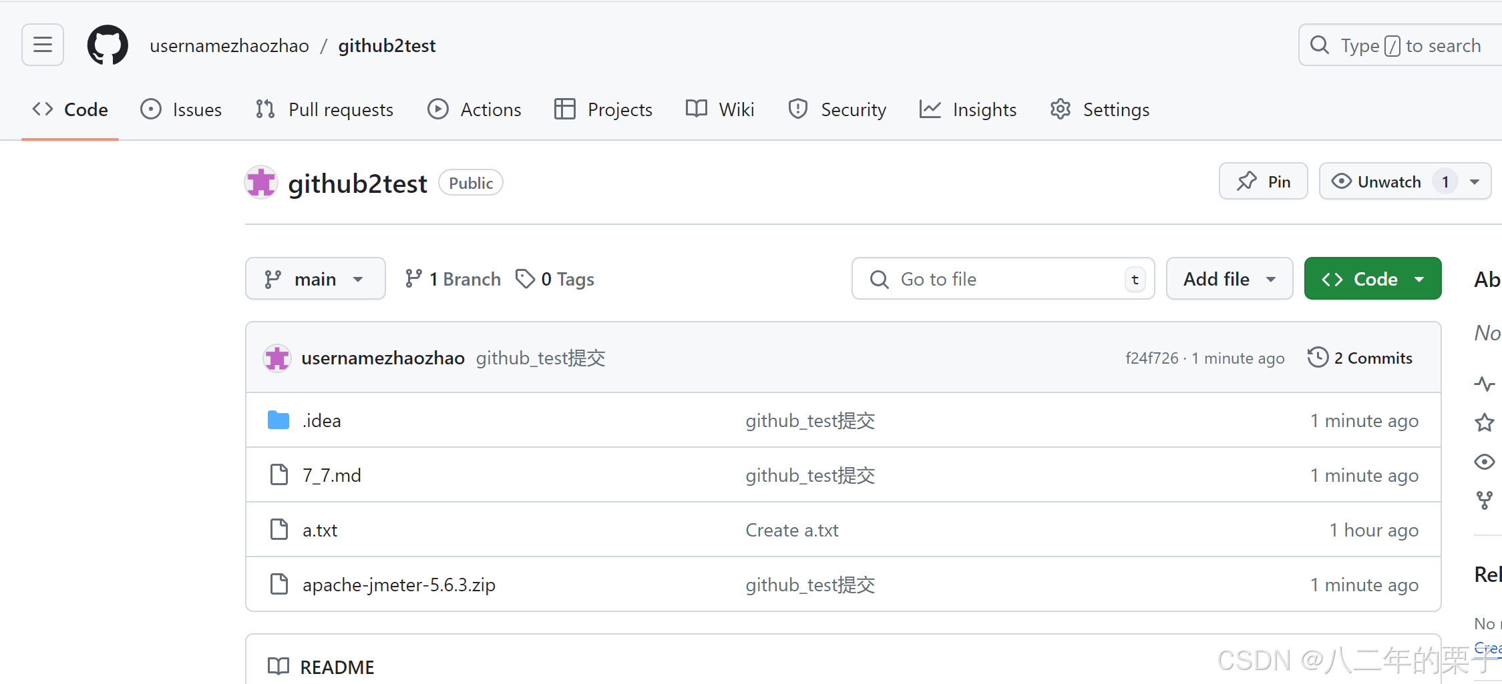Open the a.txt file
The width and height of the screenshot is (1502, 684).
(320, 530)
